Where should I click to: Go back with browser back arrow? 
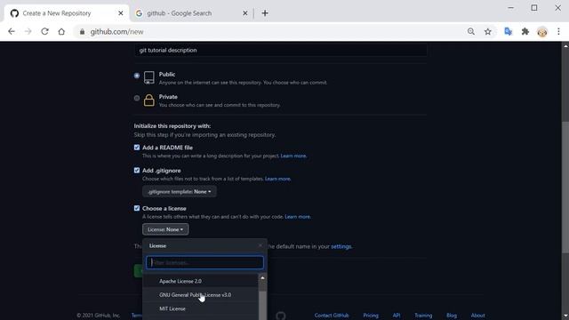(x=12, y=32)
